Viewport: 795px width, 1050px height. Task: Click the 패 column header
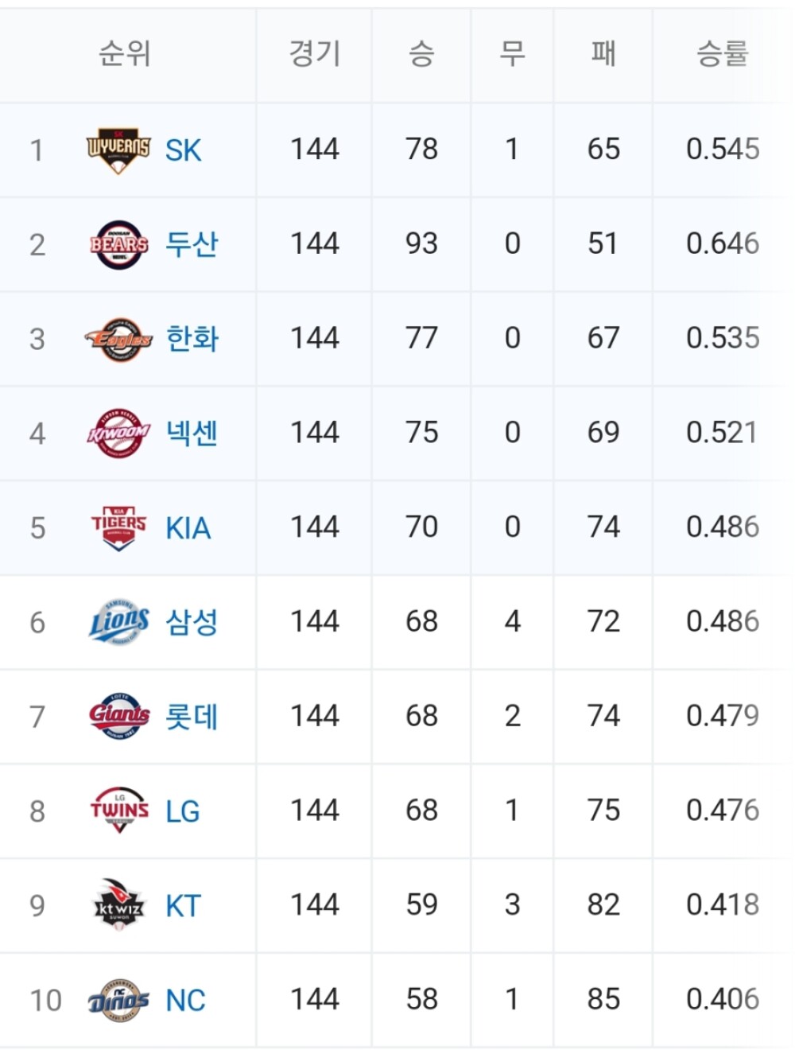pyautogui.click(x=603, y=54)
